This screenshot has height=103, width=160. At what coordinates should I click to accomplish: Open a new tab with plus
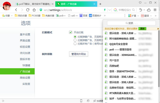coord(100,4)
